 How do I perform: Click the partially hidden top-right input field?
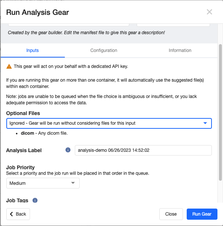173,24
